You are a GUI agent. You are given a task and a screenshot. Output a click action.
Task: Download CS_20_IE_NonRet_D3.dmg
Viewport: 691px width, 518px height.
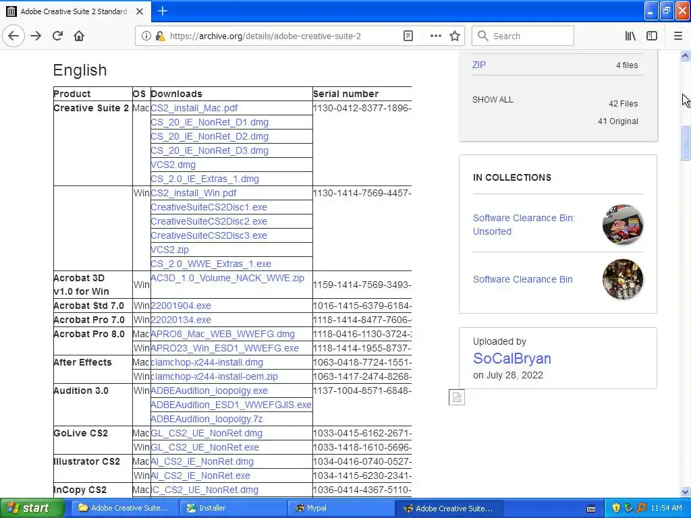pyautogui.click(x=209, y=150)
